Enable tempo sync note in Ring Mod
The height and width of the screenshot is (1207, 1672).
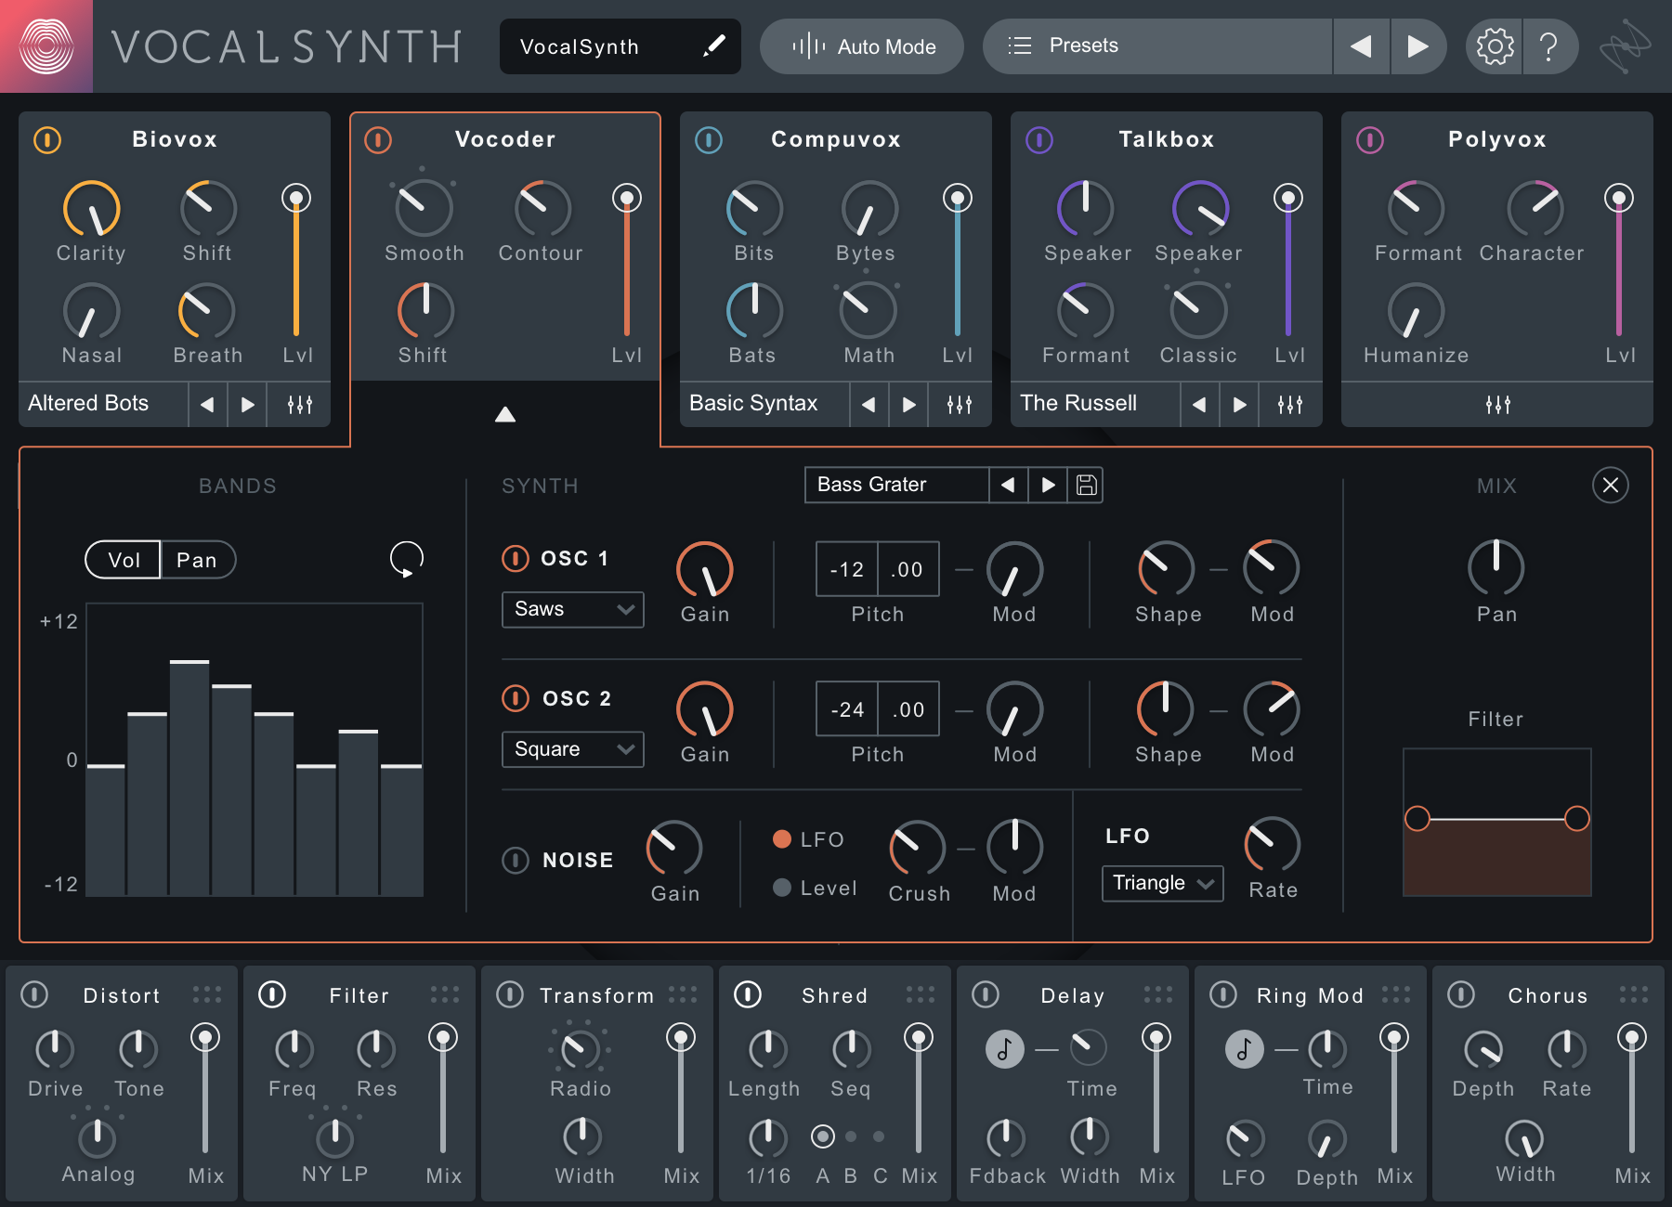(1244, 1049)
